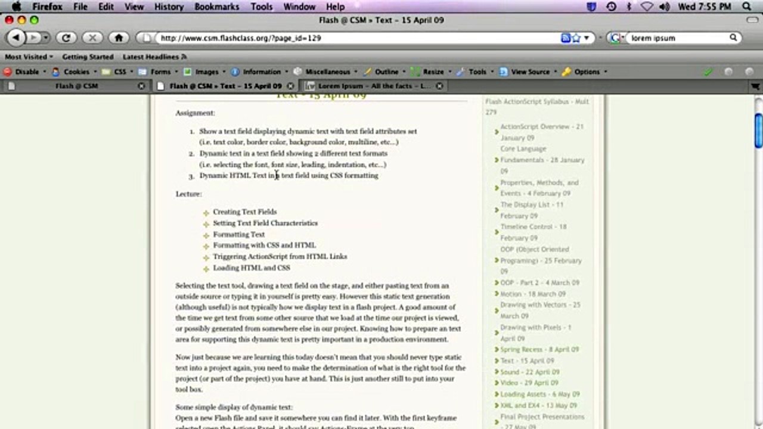
Task: Open the Information toolbar menu
Action: point(260,71)
